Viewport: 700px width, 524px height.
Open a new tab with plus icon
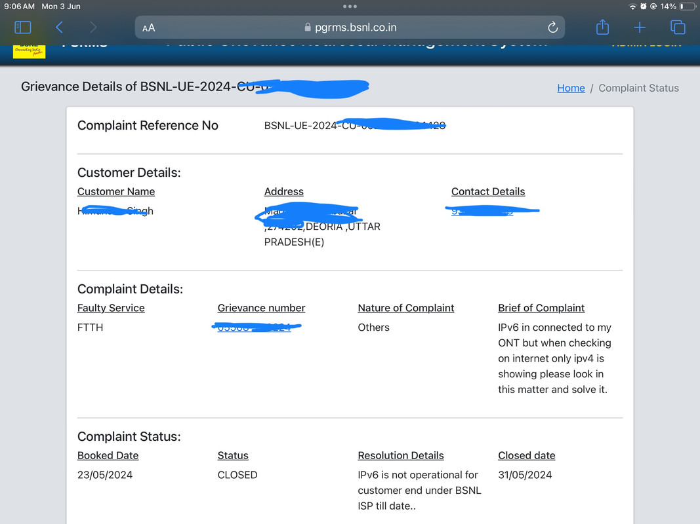tap(640, 28)
